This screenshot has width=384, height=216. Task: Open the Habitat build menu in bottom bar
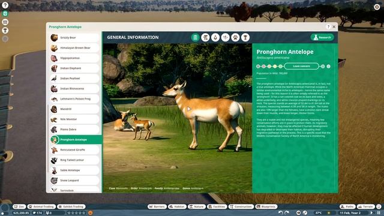[x=178, y=206]
